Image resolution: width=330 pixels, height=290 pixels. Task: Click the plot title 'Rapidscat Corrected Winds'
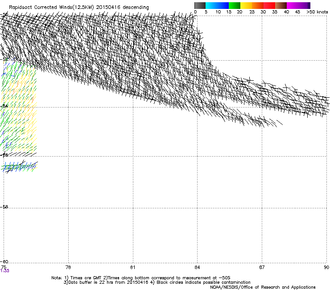point(41,7)
